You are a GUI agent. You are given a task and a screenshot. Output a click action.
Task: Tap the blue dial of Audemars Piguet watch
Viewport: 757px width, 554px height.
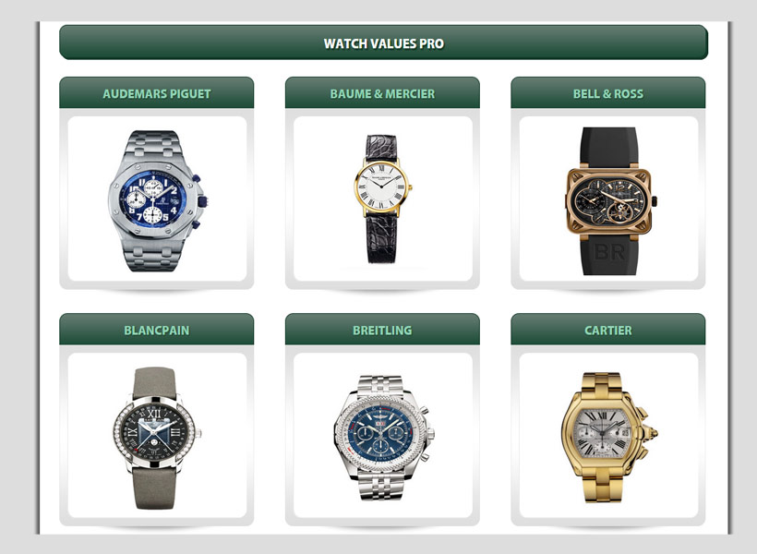pyautogui.click(x=152, y=199)
